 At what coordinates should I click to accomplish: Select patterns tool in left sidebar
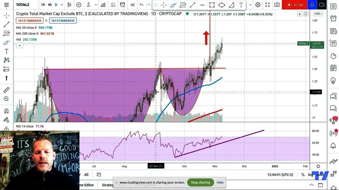click(7, 60)
